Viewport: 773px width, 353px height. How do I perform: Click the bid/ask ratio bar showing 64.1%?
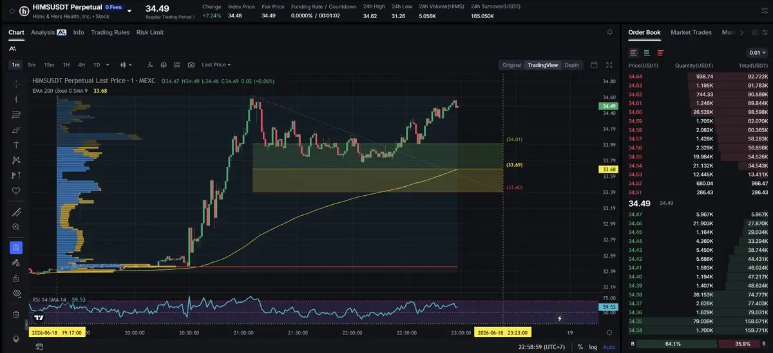pos(698,344)
